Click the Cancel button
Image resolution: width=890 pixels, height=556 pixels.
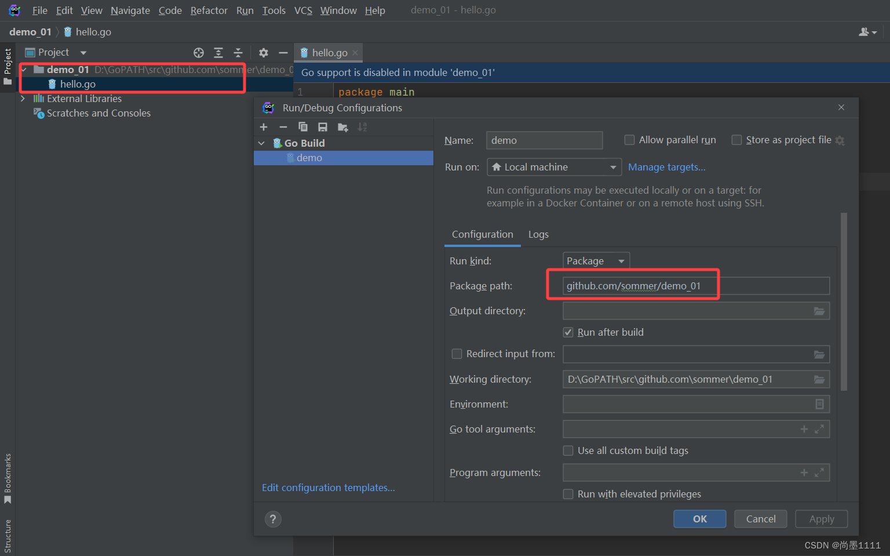pyautogui.click(x=761, y=519)
